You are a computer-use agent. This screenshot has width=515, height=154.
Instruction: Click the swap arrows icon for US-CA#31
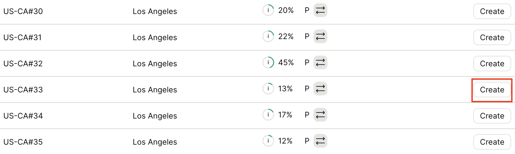320,36
